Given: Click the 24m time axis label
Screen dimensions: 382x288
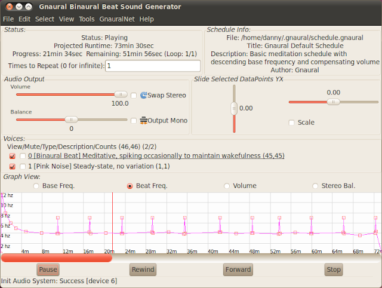Looking at the screenshot, I should click(130, 251).
